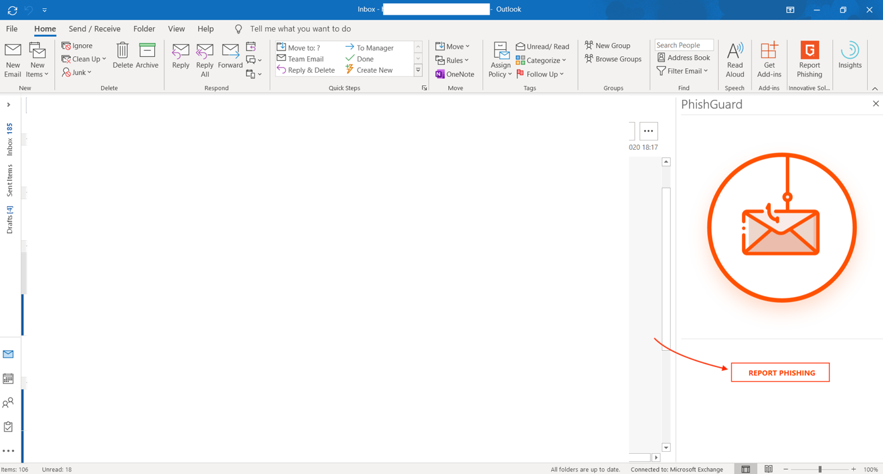Adjust the zoom slider

tap(820, 469)
